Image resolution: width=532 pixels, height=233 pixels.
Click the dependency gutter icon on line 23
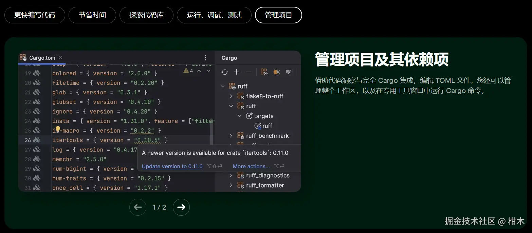37,111
